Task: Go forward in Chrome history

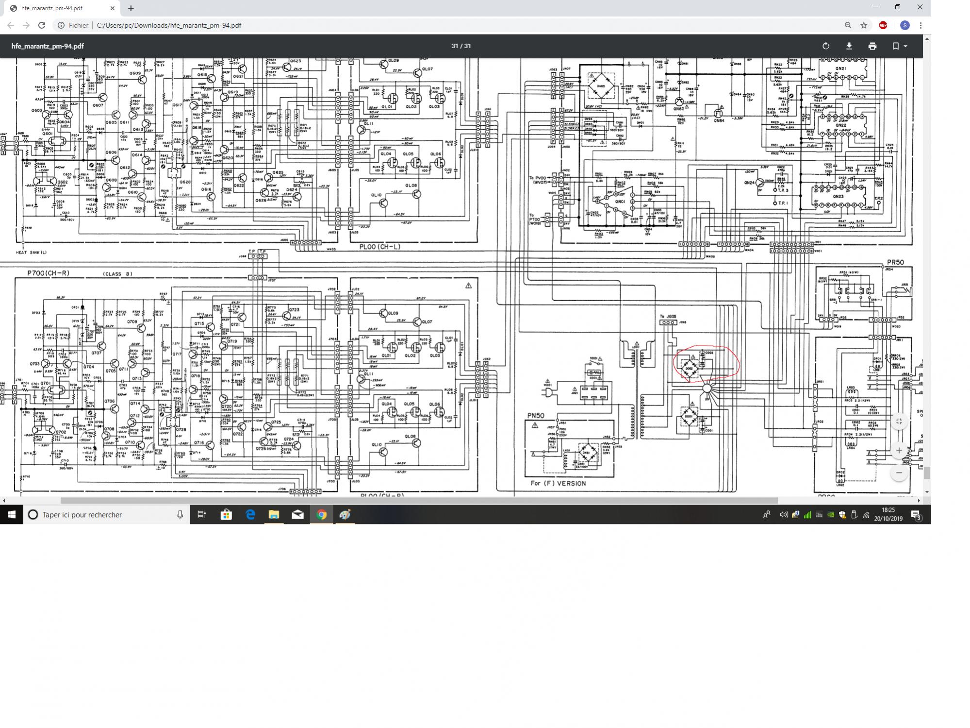Action: [x=26, y=25]
